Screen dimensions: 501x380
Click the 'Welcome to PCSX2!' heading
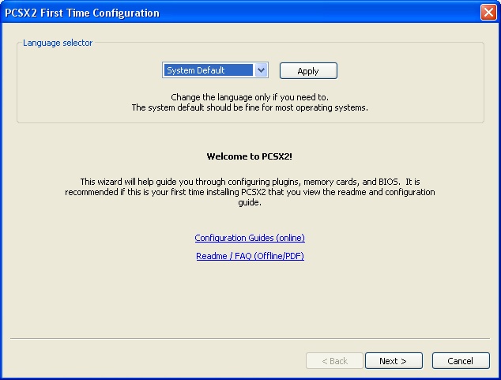pos(250,156)
